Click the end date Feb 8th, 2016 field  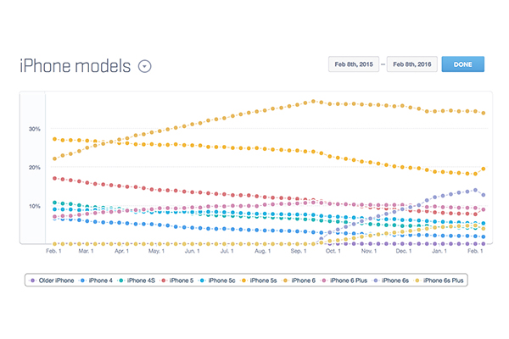413,65
